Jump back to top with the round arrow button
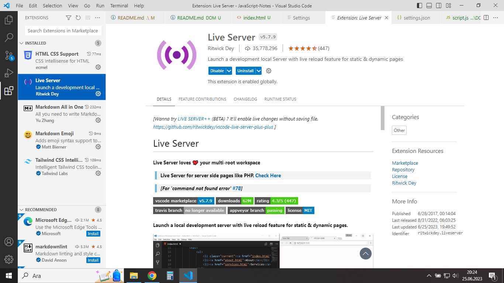Image resolution: width=504 pixels, height=283 pixels. [x=366, y=254]
